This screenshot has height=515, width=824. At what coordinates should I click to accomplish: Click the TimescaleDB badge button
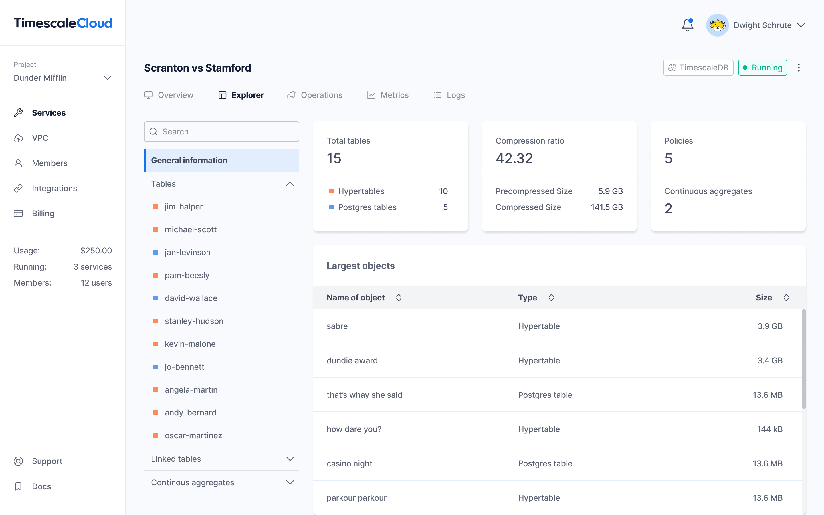pyautogui.click(x=698, y=68)
